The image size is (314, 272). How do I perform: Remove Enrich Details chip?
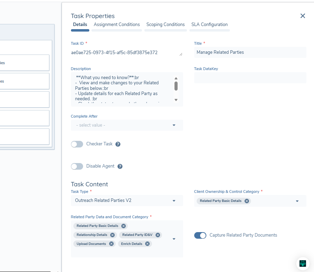click(x=147, y=244)
